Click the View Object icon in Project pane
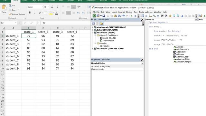The image size is (206, 116). point(97,24)
